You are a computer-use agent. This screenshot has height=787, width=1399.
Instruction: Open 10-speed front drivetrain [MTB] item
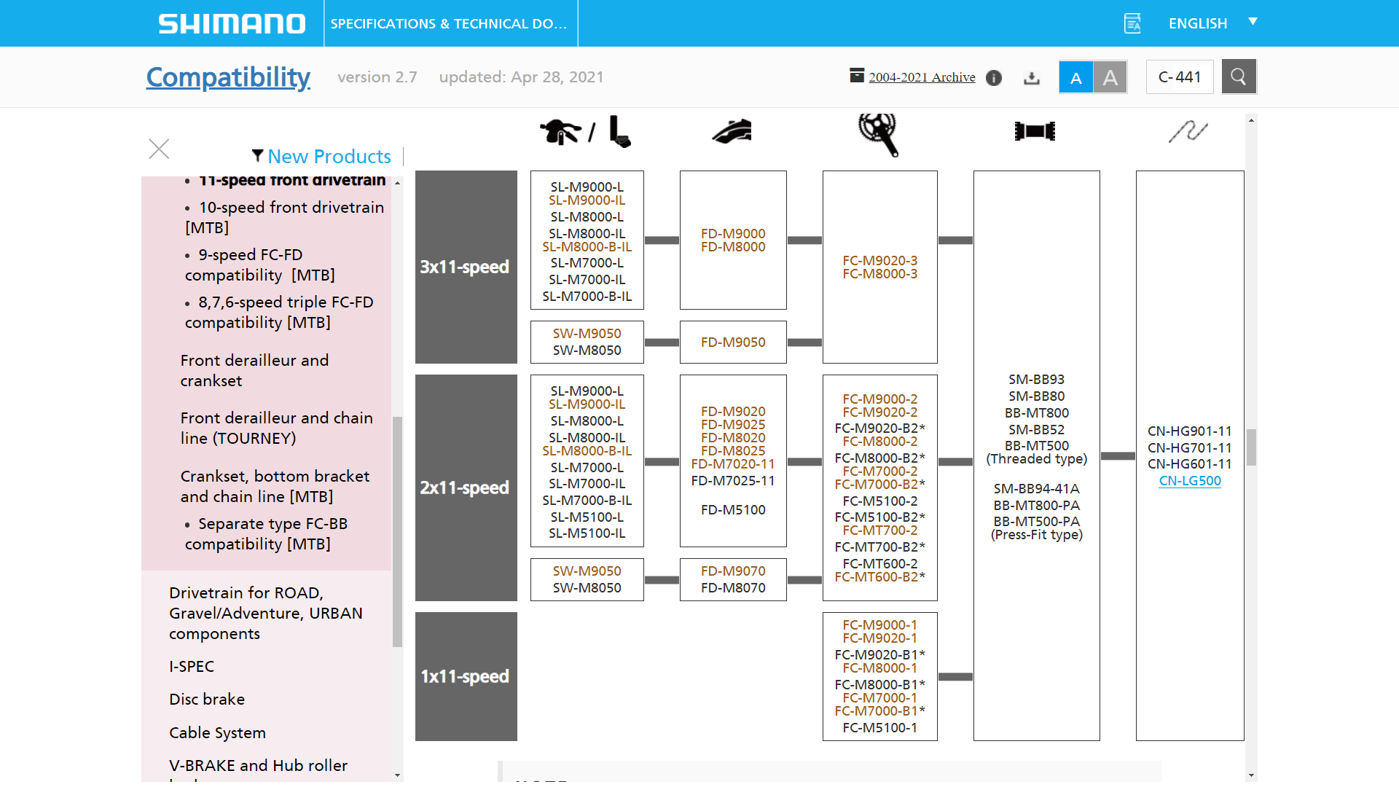tap(285, 218)
